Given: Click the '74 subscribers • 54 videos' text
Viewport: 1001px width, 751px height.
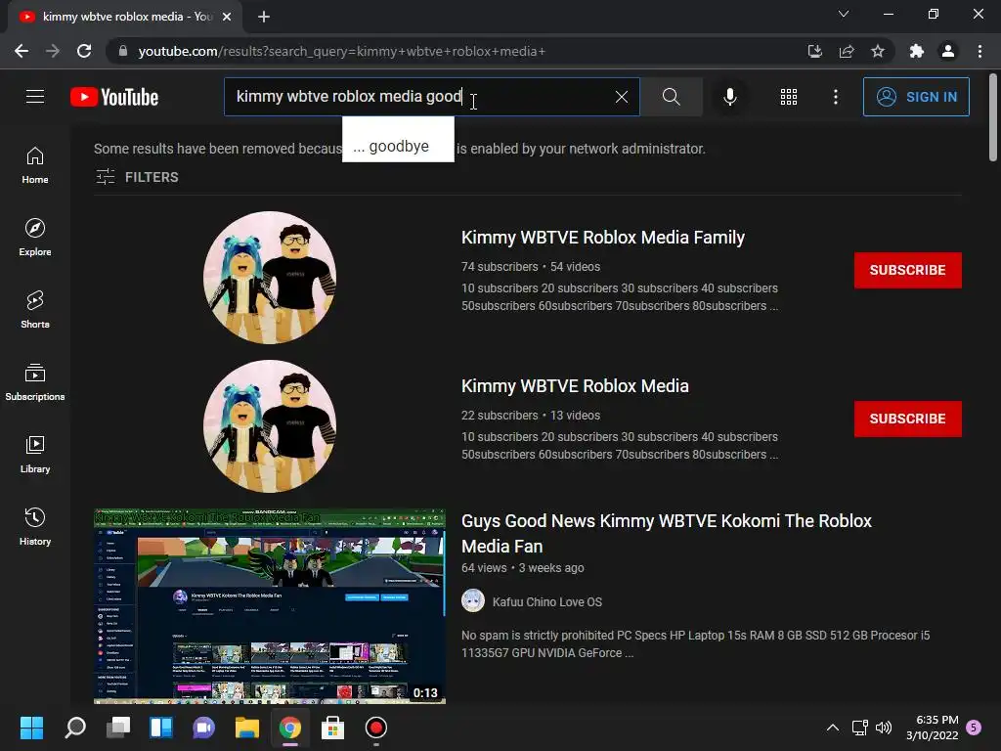Looking at the screenshot, I should coord(531,266).
